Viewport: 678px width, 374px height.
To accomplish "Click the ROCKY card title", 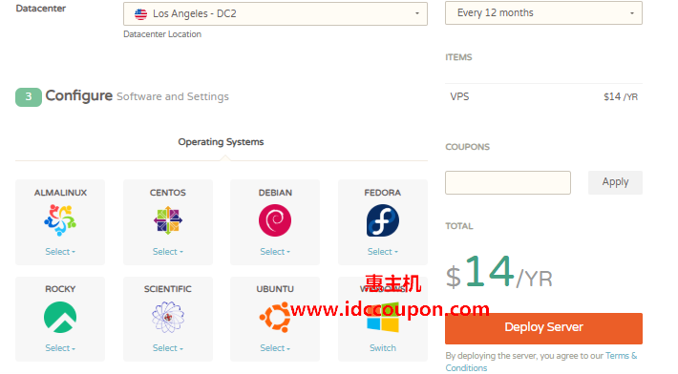I will tap(60, 289).
